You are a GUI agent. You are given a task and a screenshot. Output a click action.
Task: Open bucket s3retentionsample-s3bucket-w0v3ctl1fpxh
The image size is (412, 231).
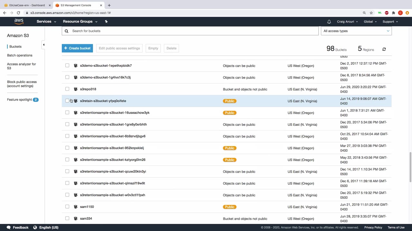point(112,195)
